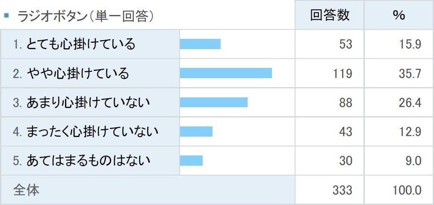This screenshot has height=205, width=434.
Task: Select the row label とても心掛けている
Action: point(74,44)
